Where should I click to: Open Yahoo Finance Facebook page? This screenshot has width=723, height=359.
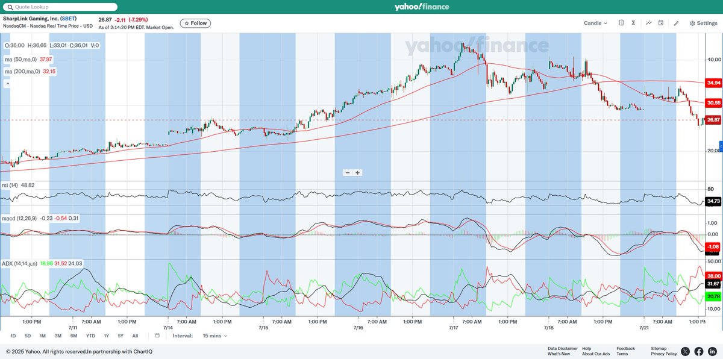(699, 351)
